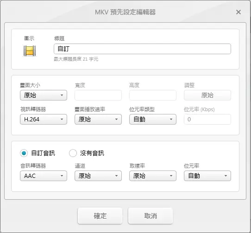Expand the 畫面播放速率 dropdown
Image resolution: width=251 pixels, height=233 pixels.
pos(98,120)
